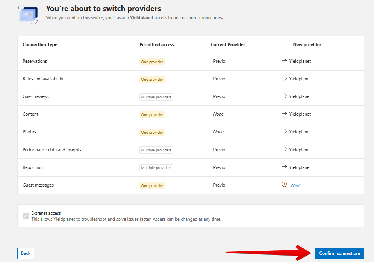374x262 pixels.
Task: Click the "Permitted access" column header
Action: (157, 45)
